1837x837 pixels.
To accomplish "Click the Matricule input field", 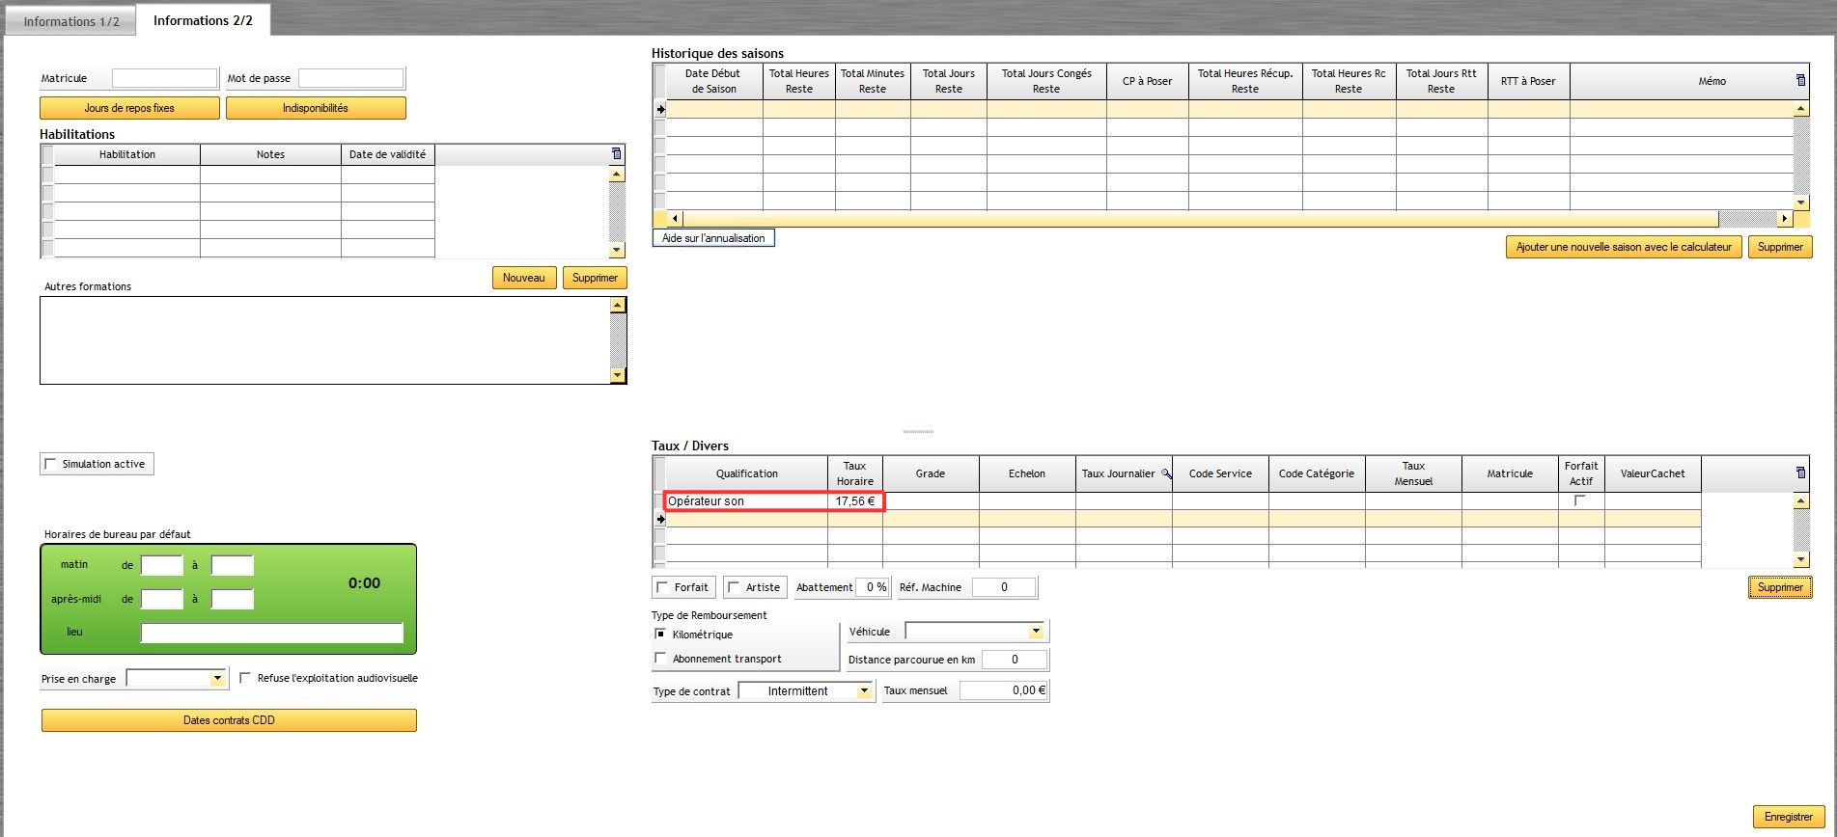I will click(x=165, y=78).
